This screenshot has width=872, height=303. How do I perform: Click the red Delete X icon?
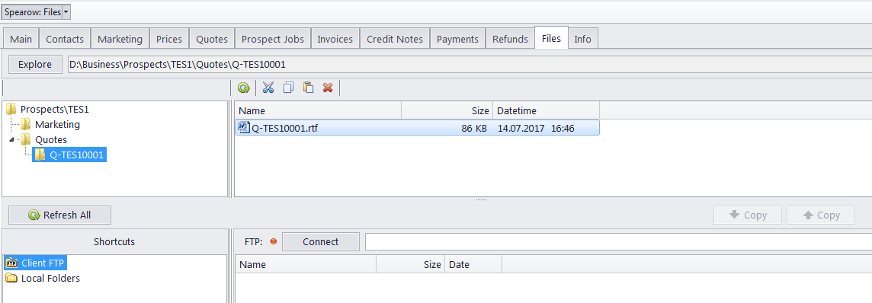click(328, 88)
